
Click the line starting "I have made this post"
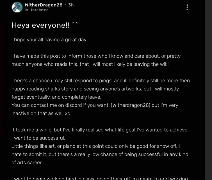coord(96,56)
